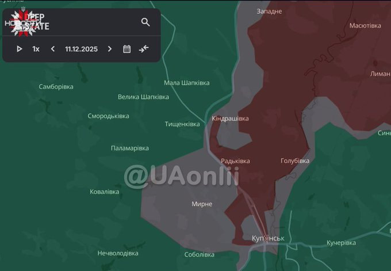
Task: Advance to the next date
Action: point(110,49)
